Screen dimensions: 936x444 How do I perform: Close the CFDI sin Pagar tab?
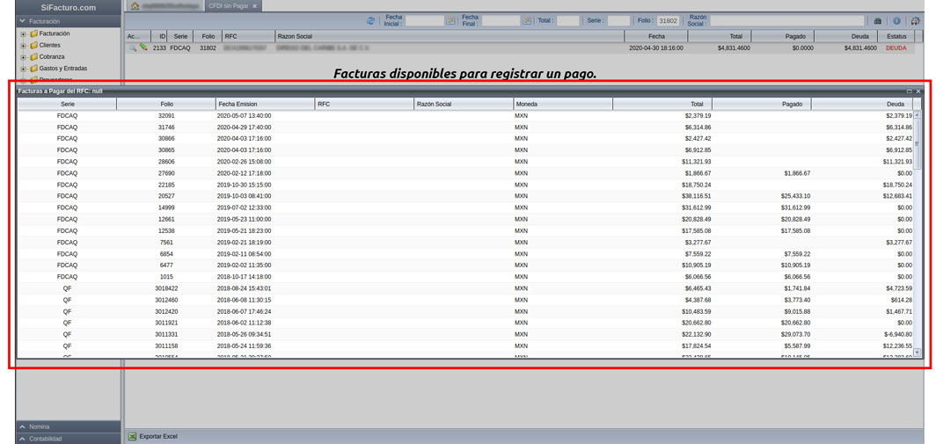pos(255,6)
